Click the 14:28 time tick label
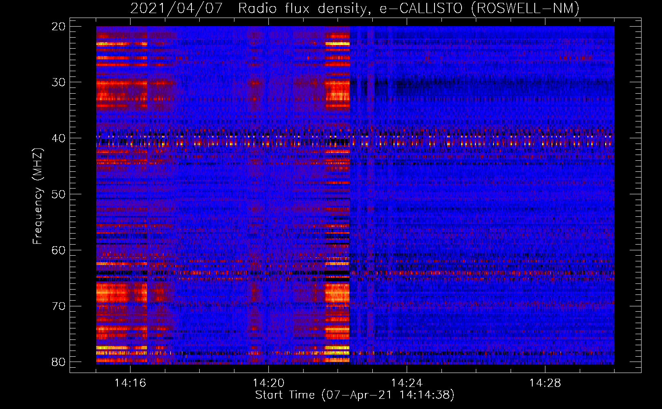662x409 pixels. click(x=545, y=383)
